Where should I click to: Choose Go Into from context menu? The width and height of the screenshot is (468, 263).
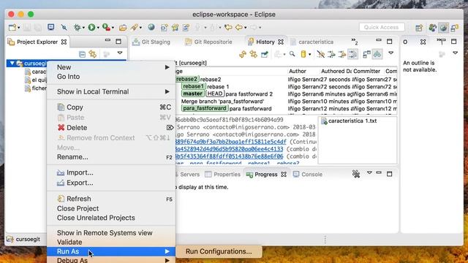coord(111,77)
